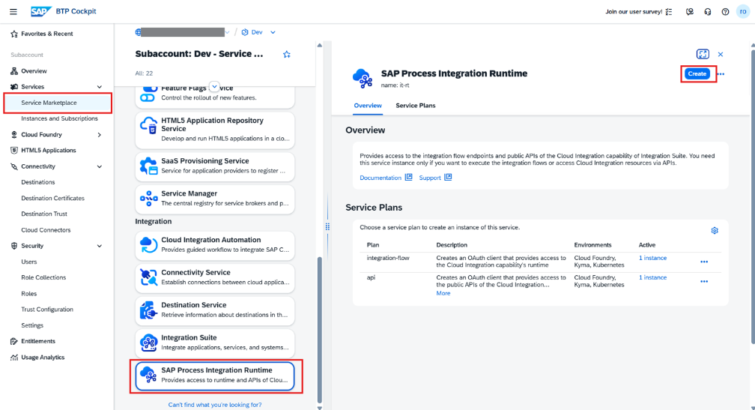
Task: Close the service detail panel
Action: click(x=721, y=55)
